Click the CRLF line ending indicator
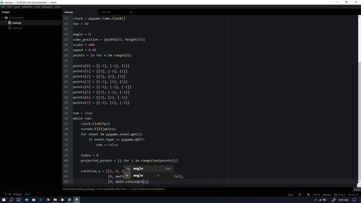The height and width of the screenshot is (203, 361). pos(290,195)
